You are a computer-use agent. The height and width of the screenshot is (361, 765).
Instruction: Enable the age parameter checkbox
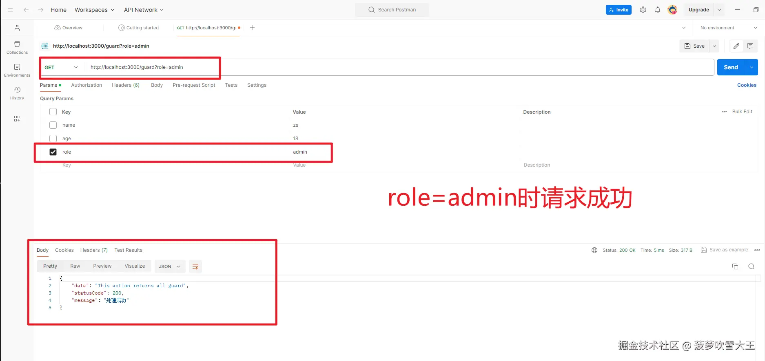53,139
